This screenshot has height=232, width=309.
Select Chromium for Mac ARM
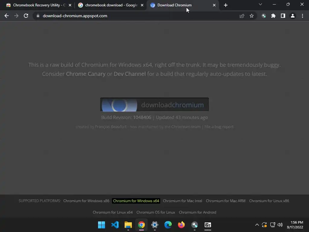point(226,201)
